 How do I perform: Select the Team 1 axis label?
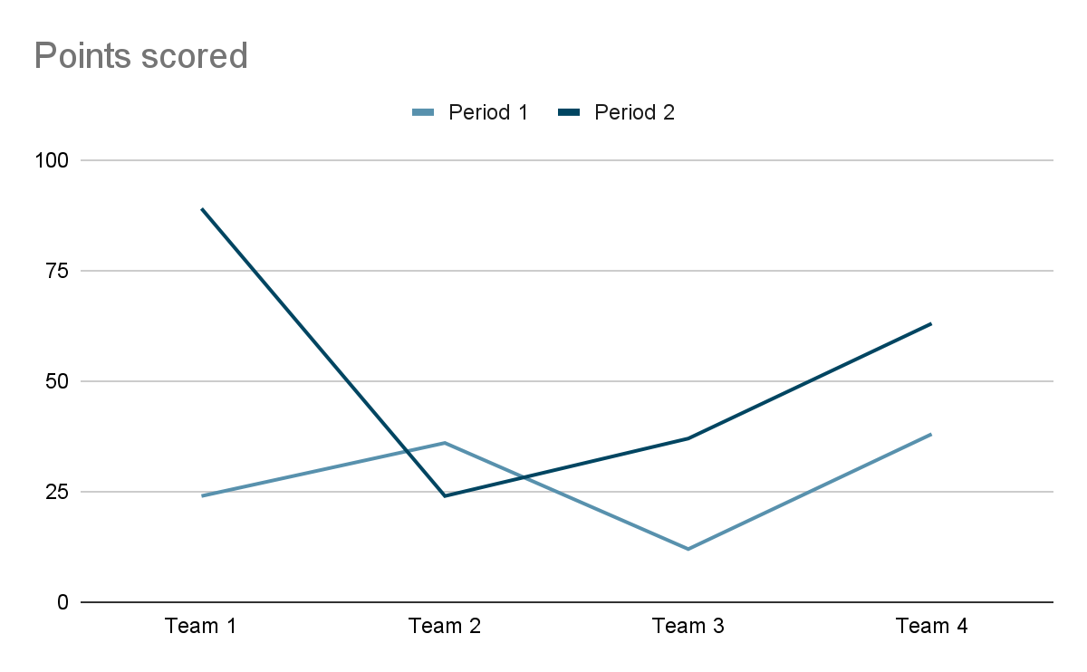201,626
